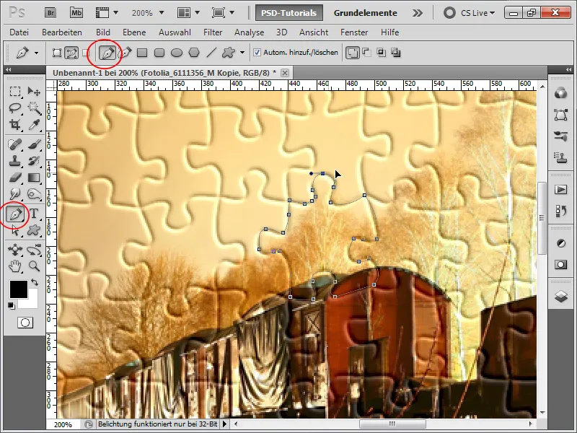Open the CS Live dropdown
Viewport: 577px width, 433px height.
(470, 13)
